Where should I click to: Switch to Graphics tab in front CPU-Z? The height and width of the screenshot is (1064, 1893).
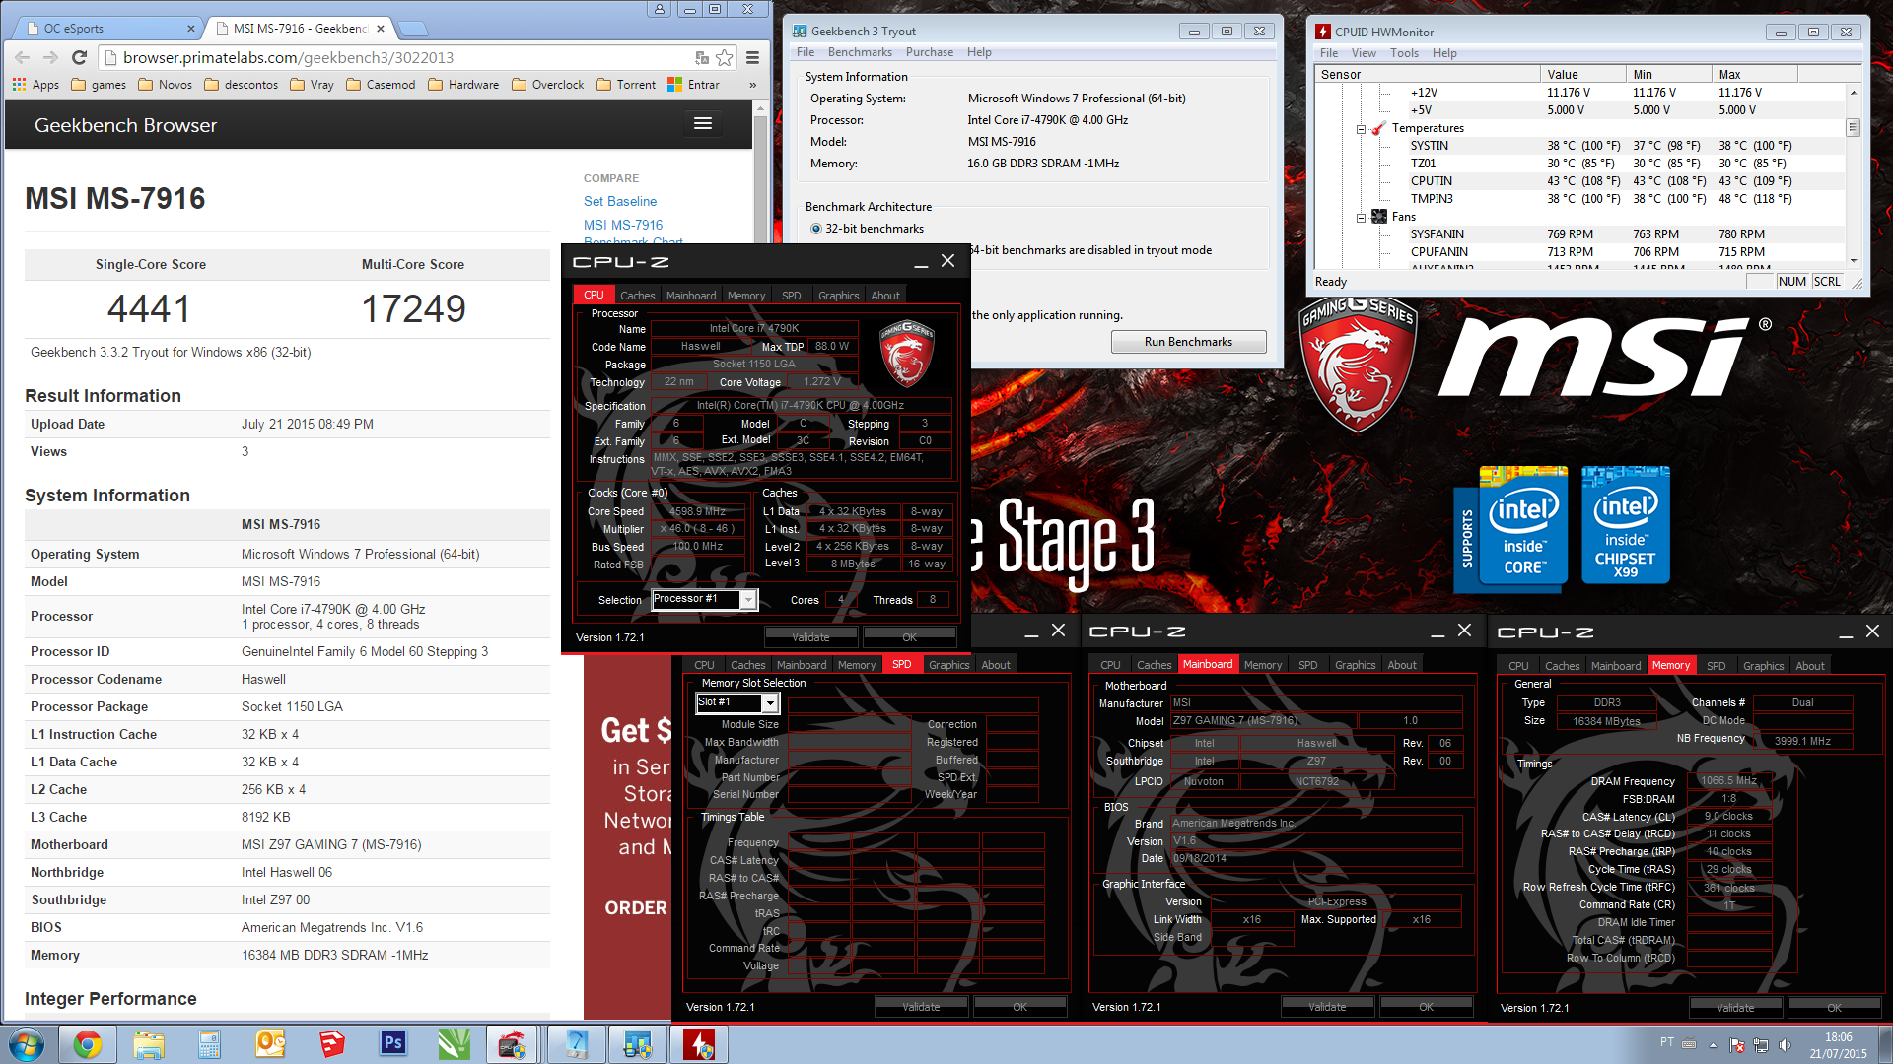pos(839,296)
